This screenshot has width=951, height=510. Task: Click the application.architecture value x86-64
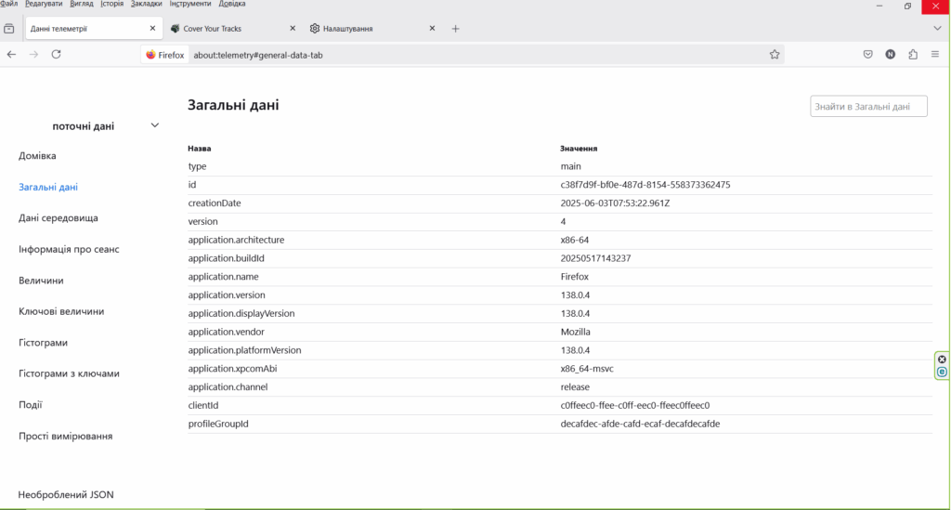pyautogui.click(x=574, y=241)
